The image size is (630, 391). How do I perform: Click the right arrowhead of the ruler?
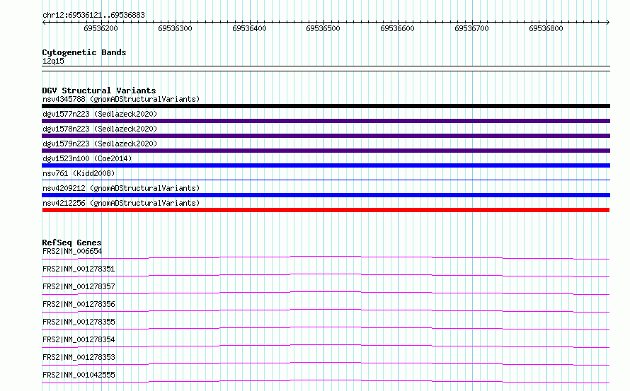pos(608,23)
